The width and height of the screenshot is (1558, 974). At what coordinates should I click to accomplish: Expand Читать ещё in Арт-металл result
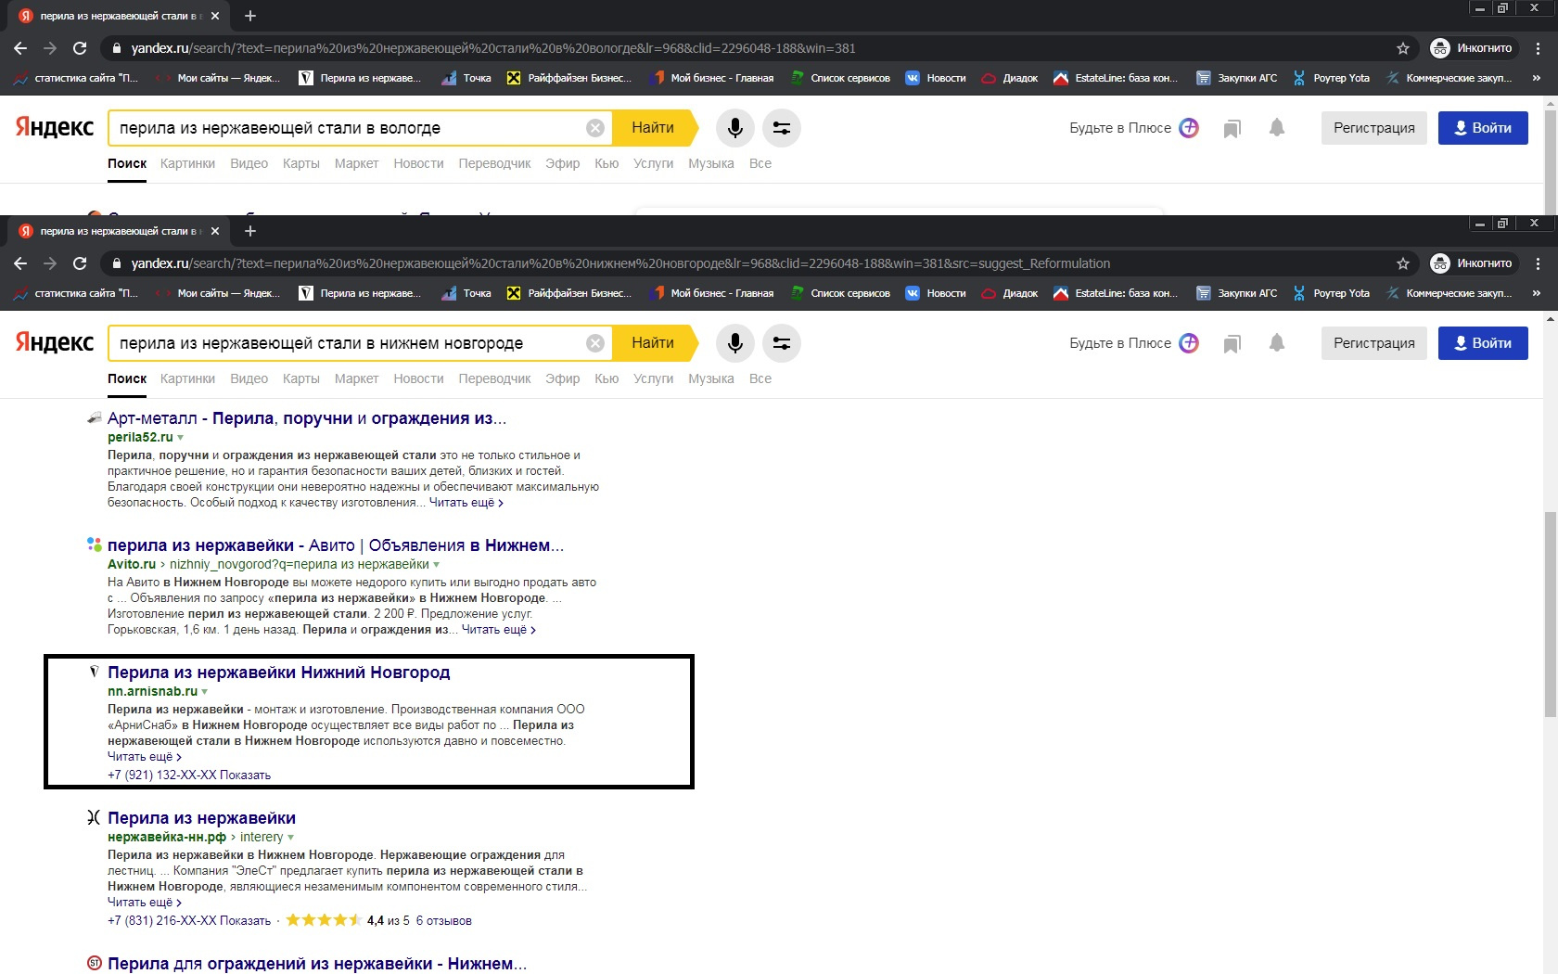coord(466,503)
